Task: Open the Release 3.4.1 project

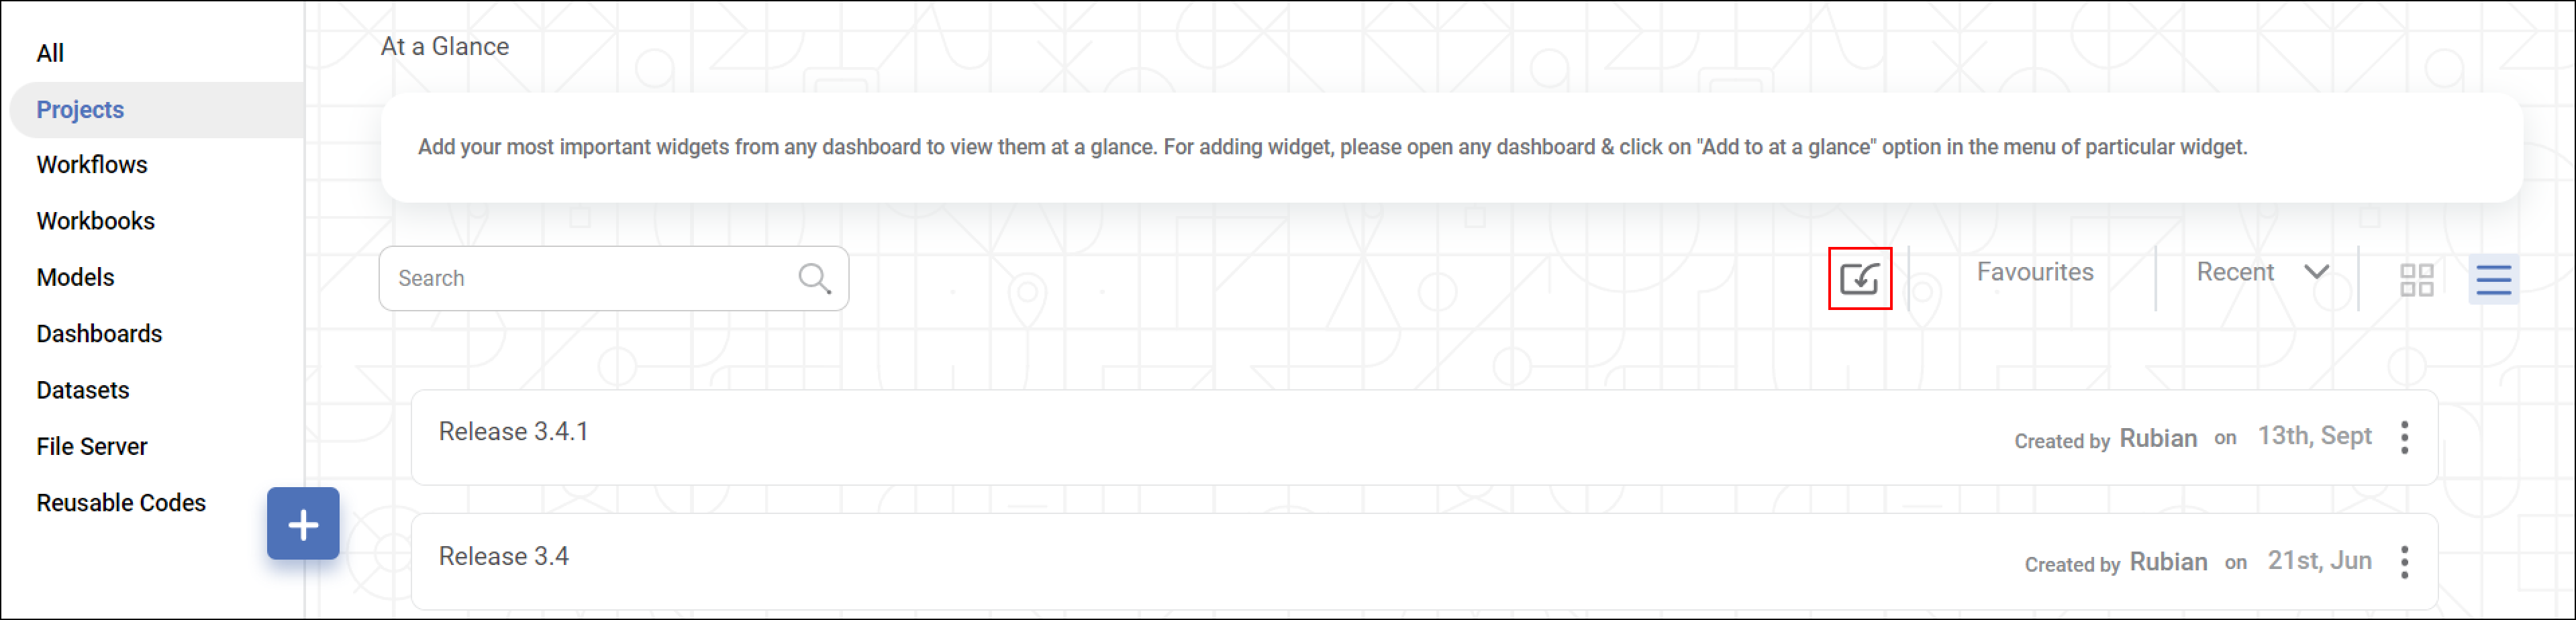Action: click(x=1424, y=437)
